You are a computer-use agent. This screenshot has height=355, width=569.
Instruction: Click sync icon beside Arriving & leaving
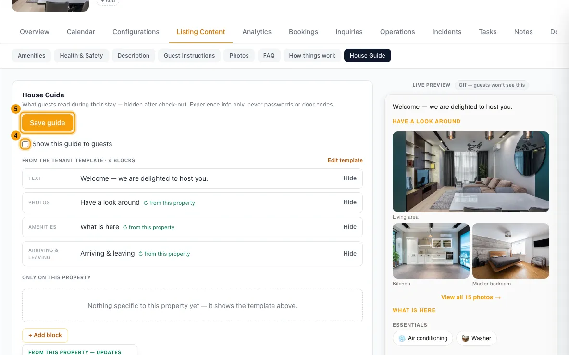(x=140, y=254)
